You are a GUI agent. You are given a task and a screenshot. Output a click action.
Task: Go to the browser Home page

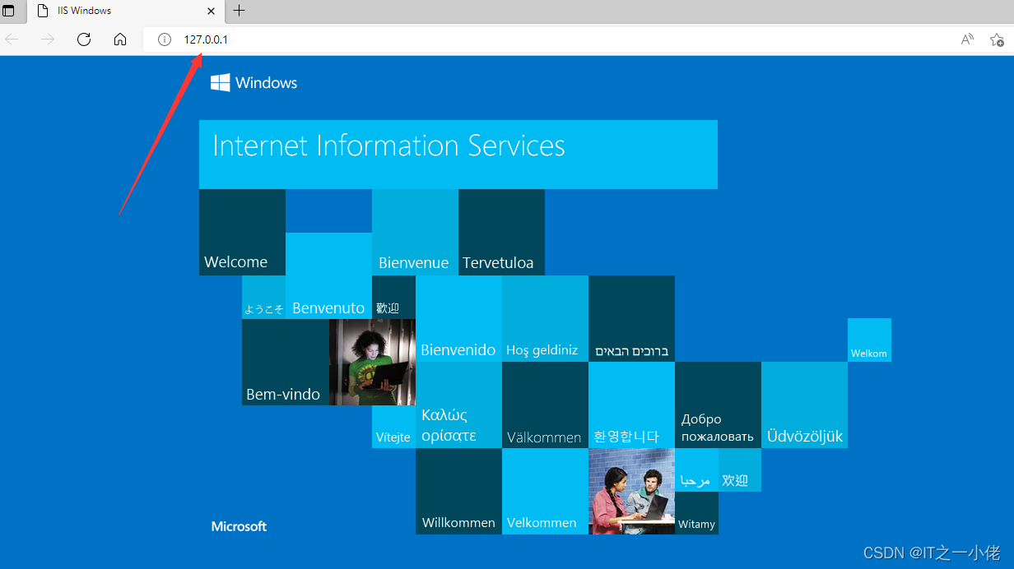120,39
